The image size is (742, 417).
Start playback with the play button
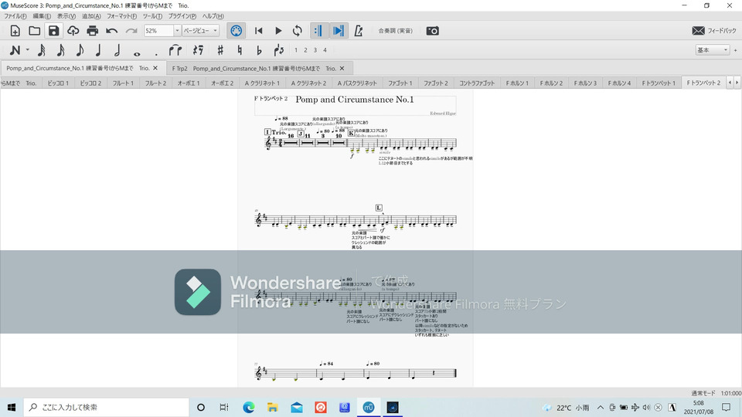[x=278, y=31]
